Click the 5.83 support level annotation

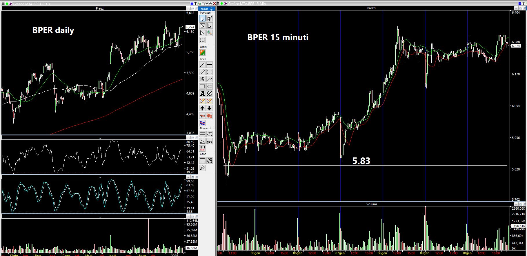pyautogui.click(x=361, y=161)
